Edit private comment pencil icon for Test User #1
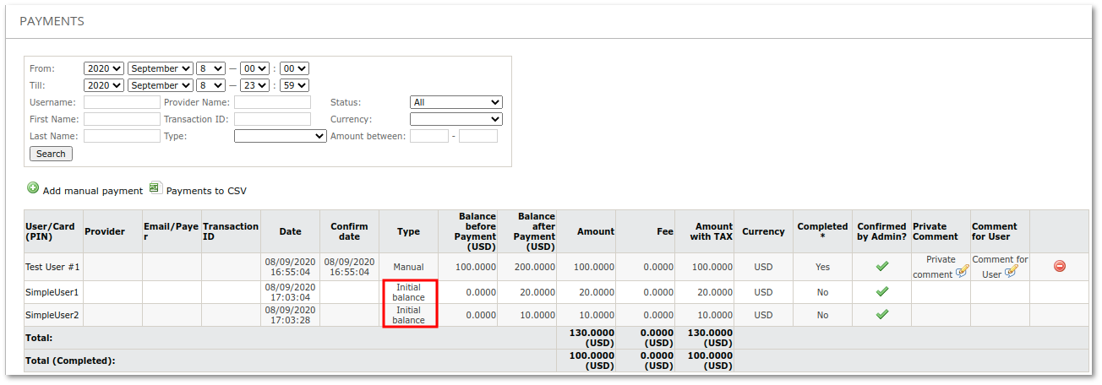This screenshot has width=1102, height=385. coord(962,272)
